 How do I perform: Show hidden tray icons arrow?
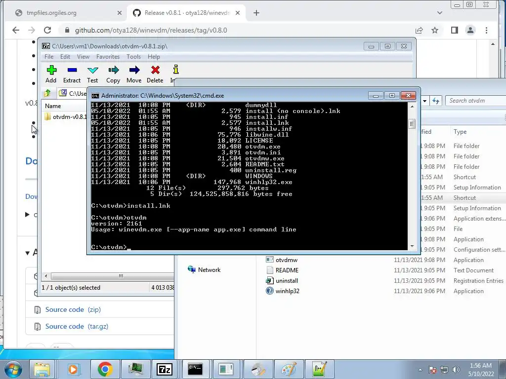(x=420, y=370)
